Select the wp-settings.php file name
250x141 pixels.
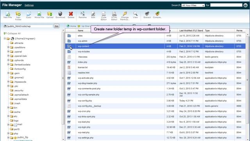86,137
